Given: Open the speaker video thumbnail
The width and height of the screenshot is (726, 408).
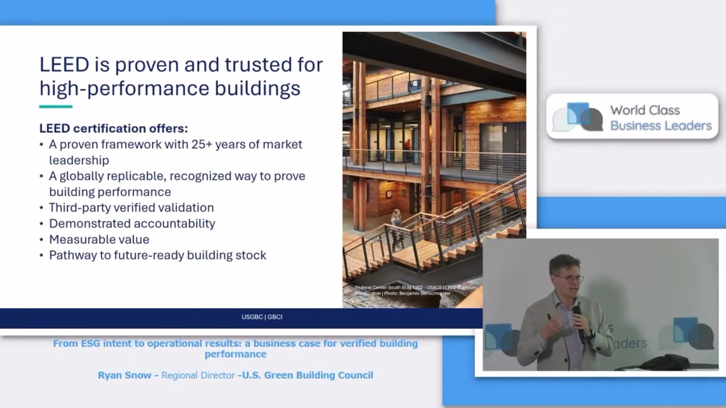Looking at the screenshot, I should click(x=600, y=305).
